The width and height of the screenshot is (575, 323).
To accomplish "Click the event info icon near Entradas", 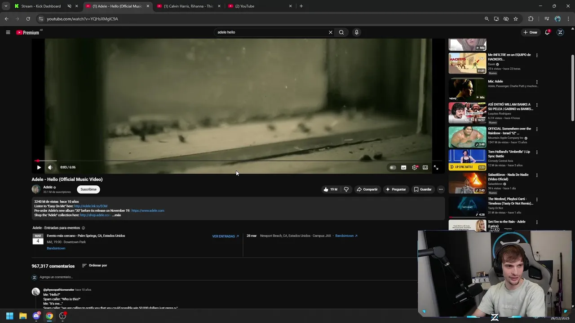I will [83, 228].
